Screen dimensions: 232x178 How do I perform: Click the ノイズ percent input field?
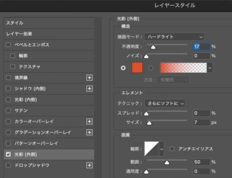pos(202,56)
